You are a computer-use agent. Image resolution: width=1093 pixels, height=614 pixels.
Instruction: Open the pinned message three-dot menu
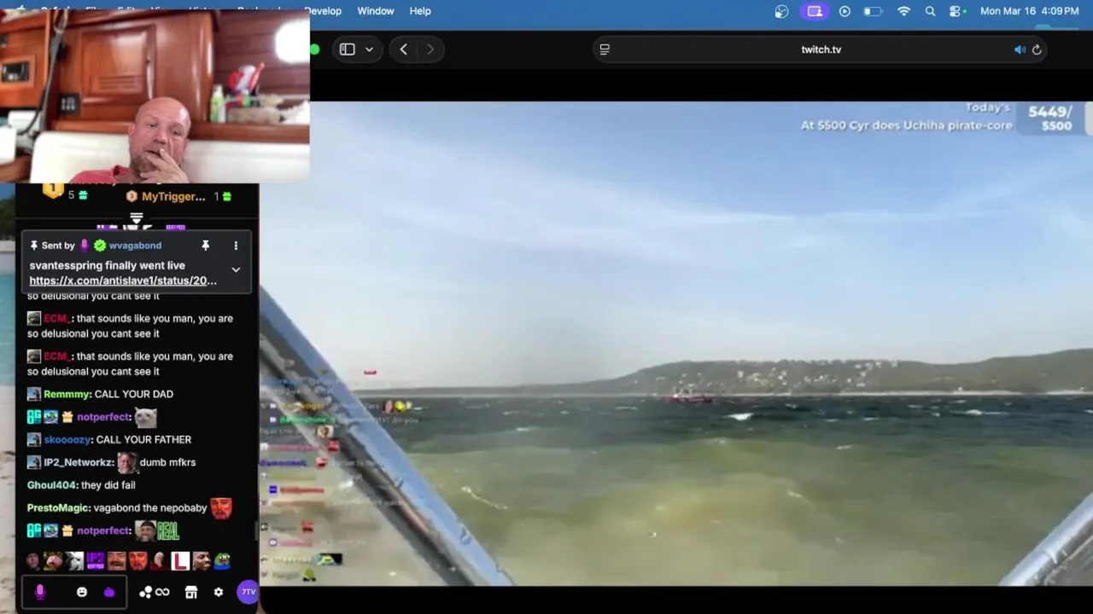[x=236, y=246]
